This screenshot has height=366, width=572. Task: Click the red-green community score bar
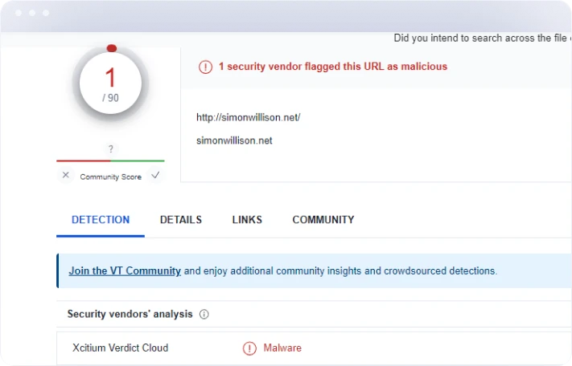[111, 161]
